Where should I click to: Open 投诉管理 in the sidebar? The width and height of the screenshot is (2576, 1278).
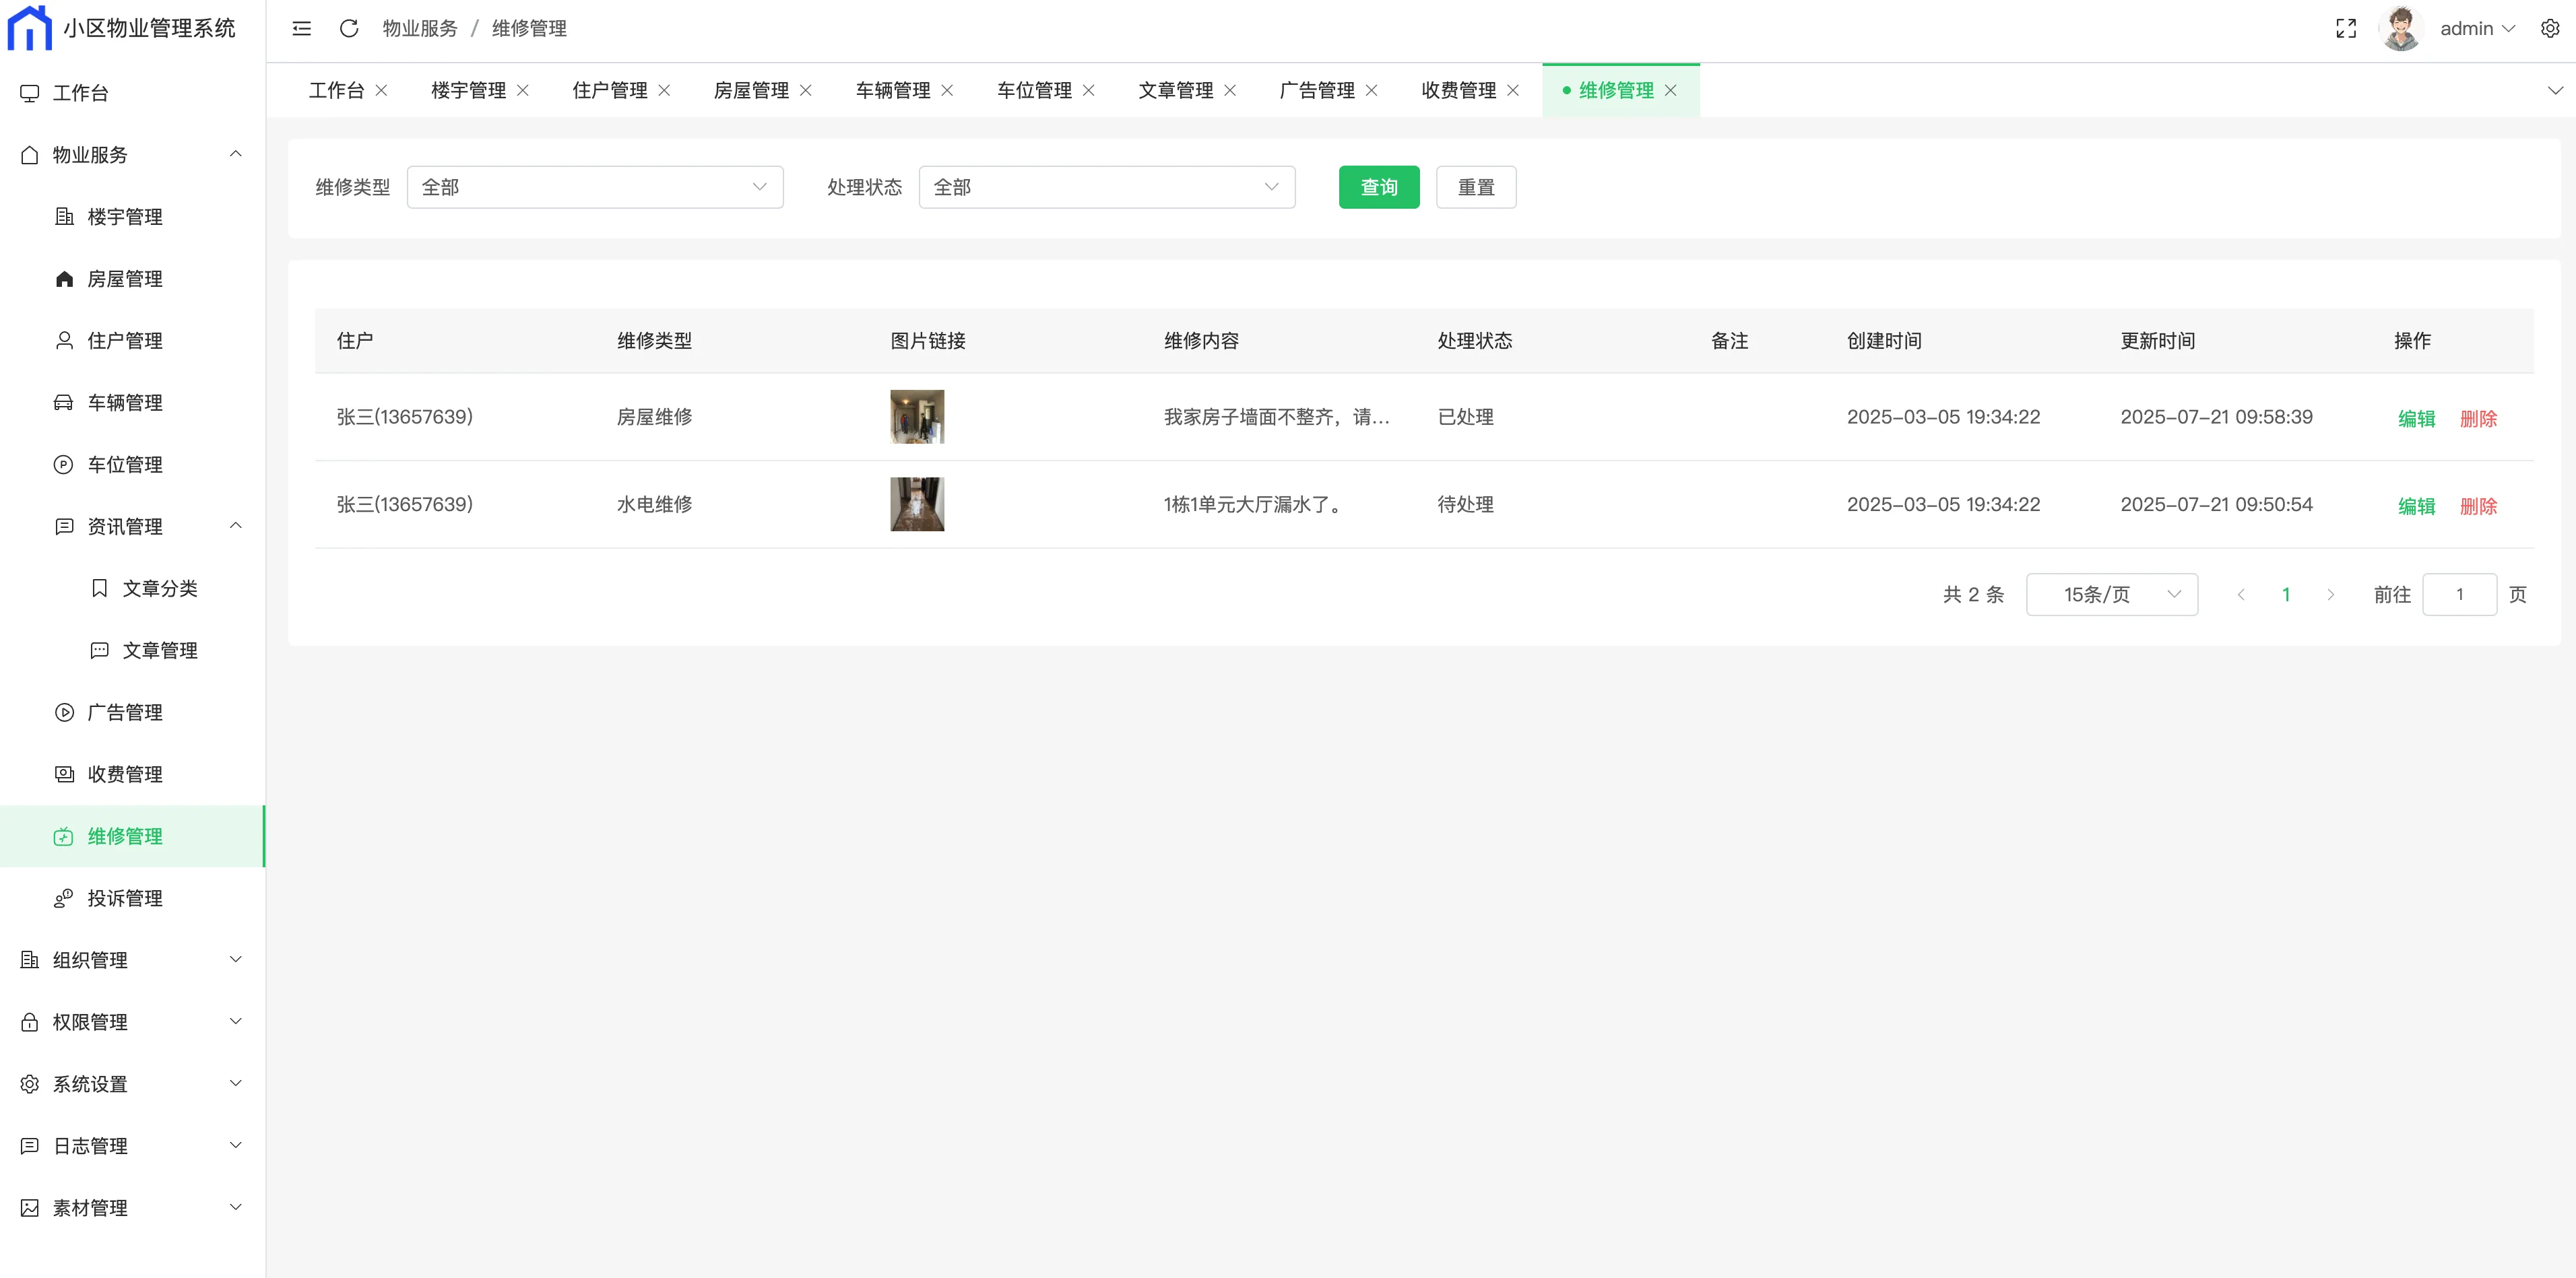pos(124,898)
